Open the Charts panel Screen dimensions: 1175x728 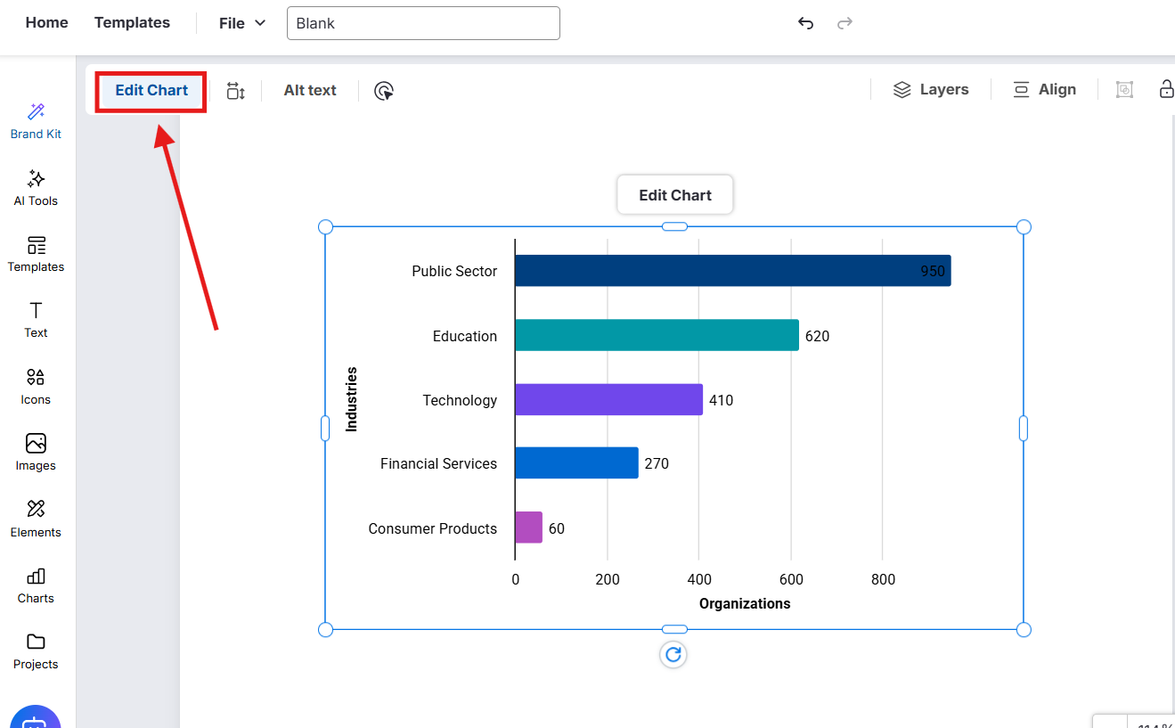pyautogui.click(x=36, y=585)
